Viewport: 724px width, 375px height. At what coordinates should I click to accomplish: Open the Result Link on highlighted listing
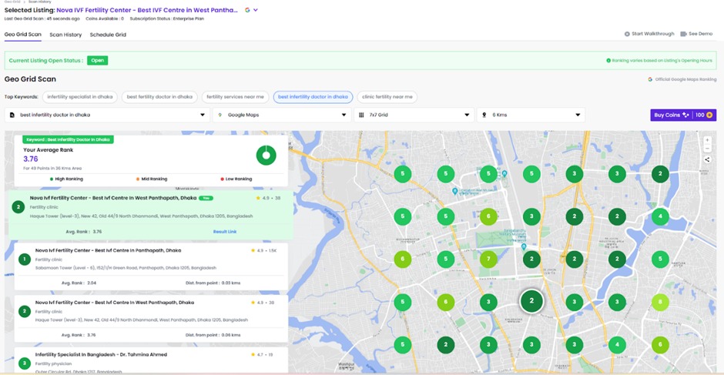[225, 231]
